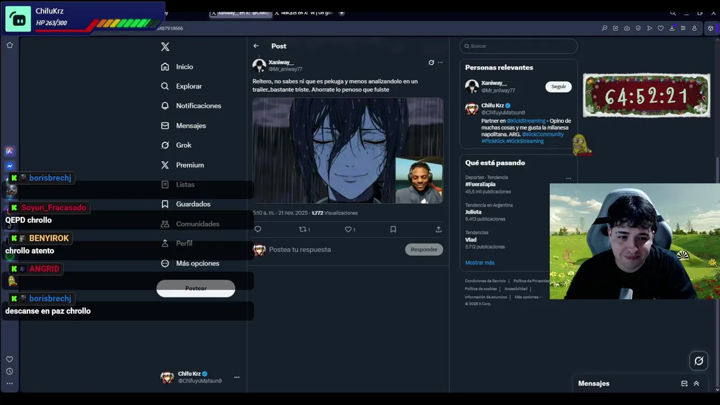The width and height of the screenshot is (720, 405).
Task: Follow Xaniway__ with the Seguir button
Action: [559, 87]
